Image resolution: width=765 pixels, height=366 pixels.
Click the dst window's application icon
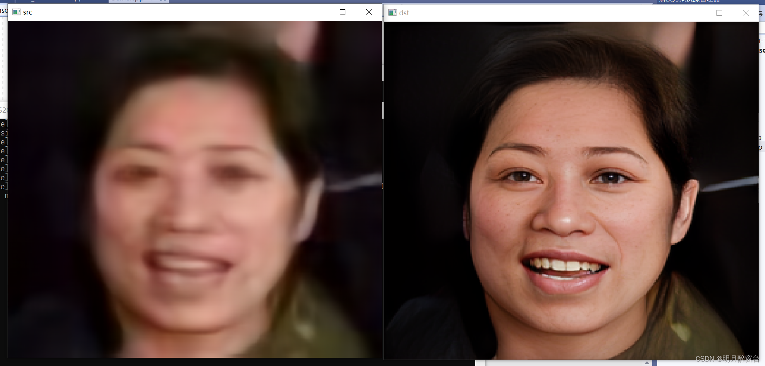[392, 13]
